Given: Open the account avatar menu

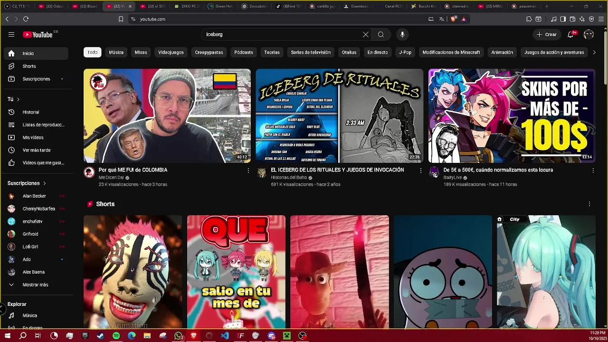Looking at the screenshot, I should (x=589, y=34).
